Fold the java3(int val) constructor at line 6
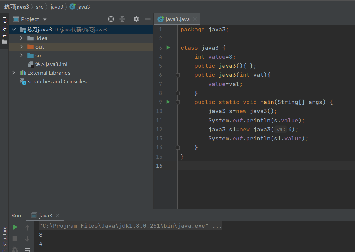 point(178,75)
